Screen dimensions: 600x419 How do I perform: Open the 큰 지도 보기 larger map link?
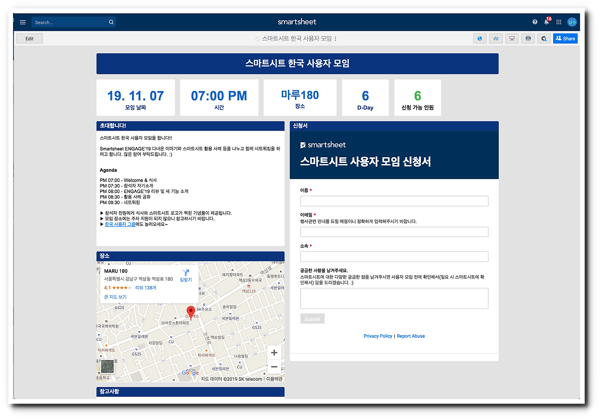115,297
